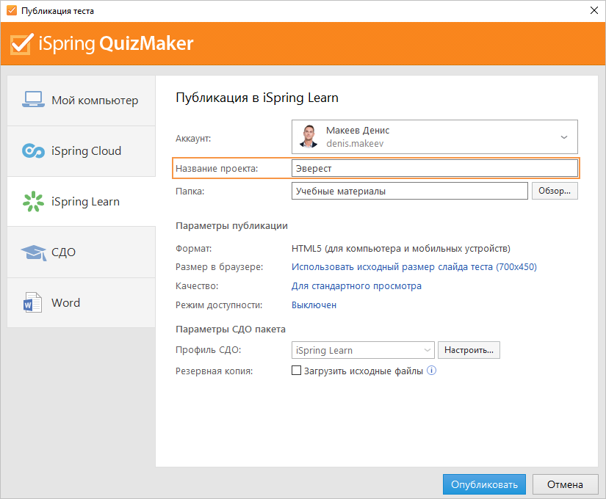606x499 pixels.
Task: Click the iSpring QuizMaker checkmark logo
Action: tap(21, 43)
